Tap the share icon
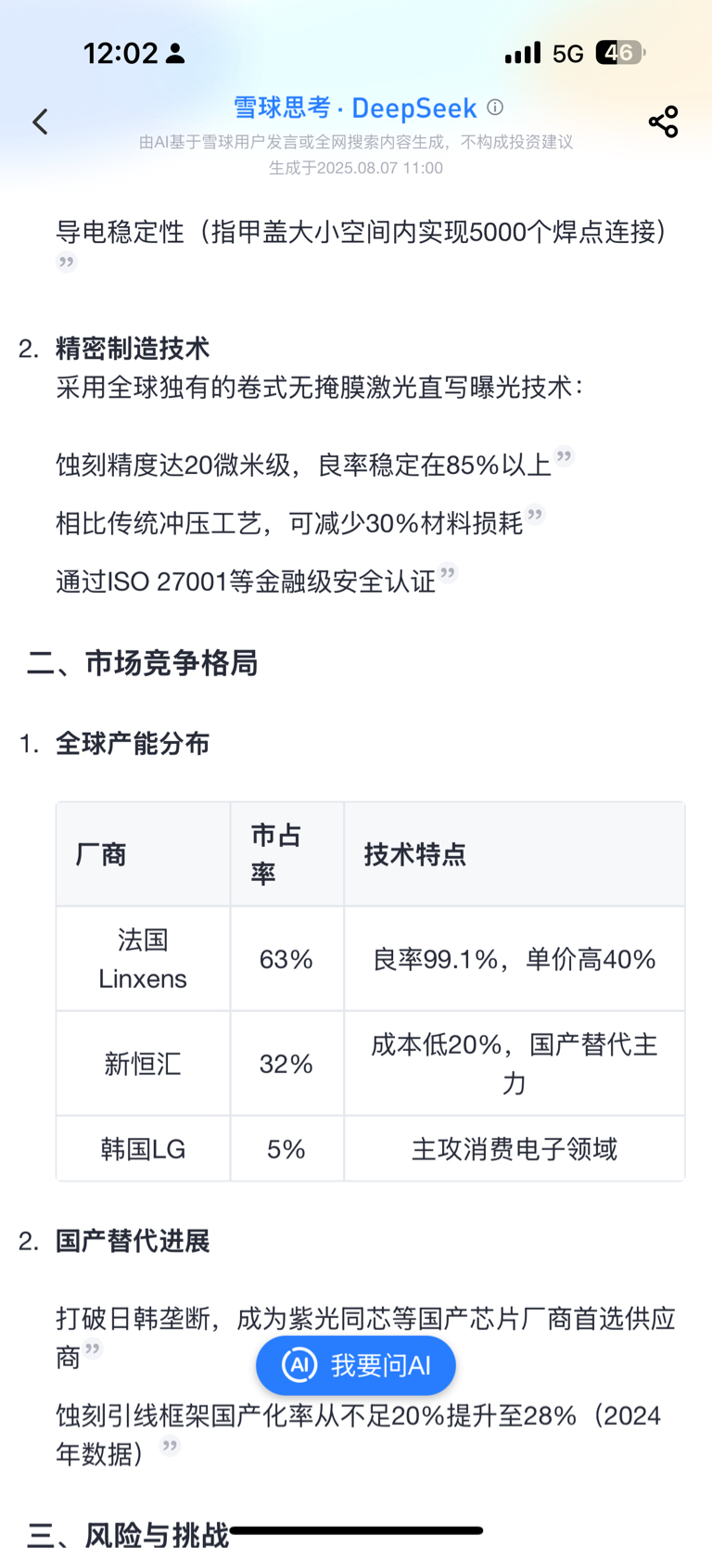Image resolution: width=712 pixels, height=1548 pixels. point(663,122)
